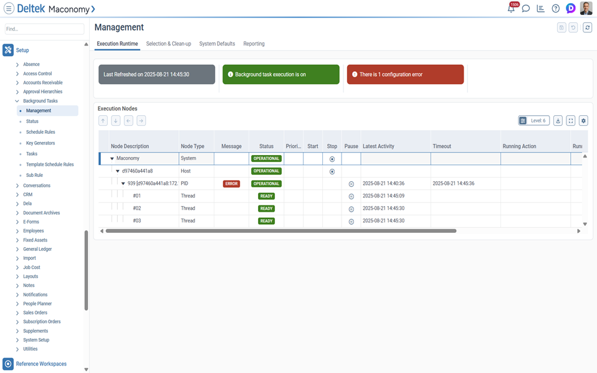Click the notifications bell with 1506 badge
The height and width of the screenshot is (373, 597).
(511, 8)
